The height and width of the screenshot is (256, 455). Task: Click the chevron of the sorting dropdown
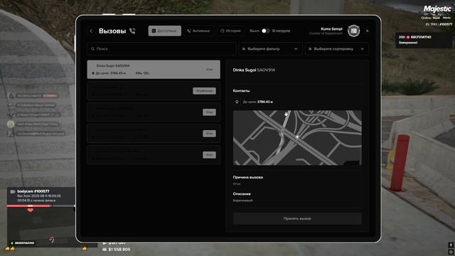[362, 49]
